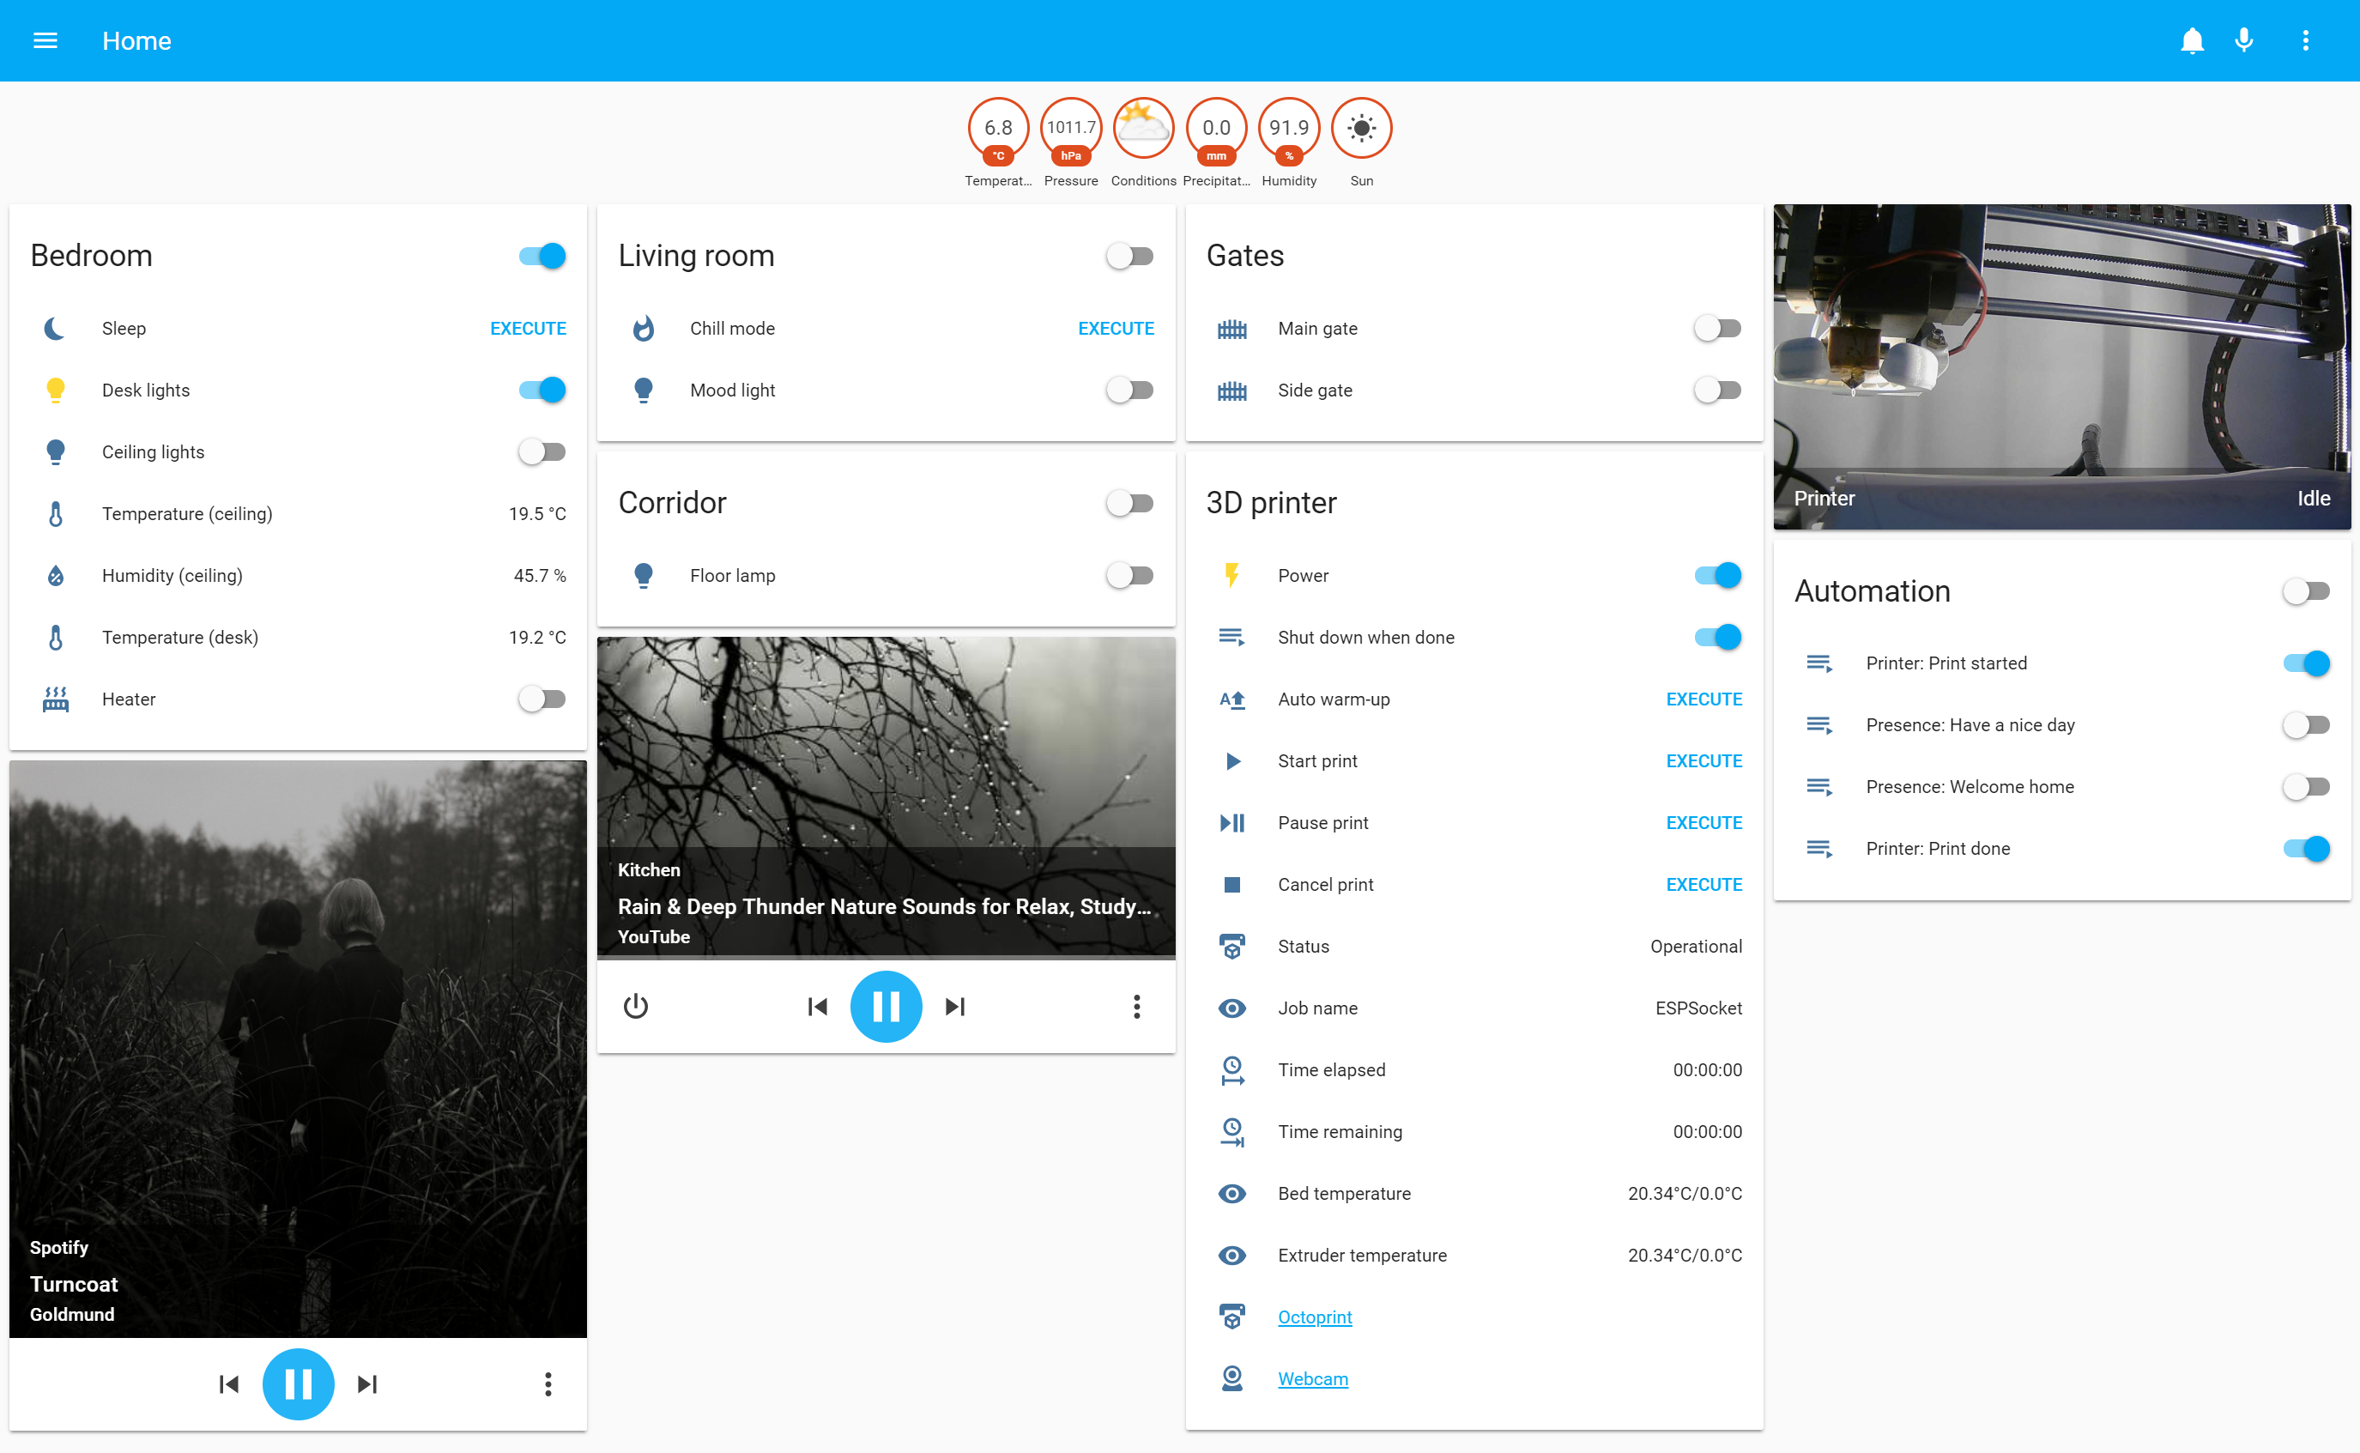Click the Conditions weather badge
Image resolution: width=2360 pixels, height=1453 pixels.
point(1142,128)
